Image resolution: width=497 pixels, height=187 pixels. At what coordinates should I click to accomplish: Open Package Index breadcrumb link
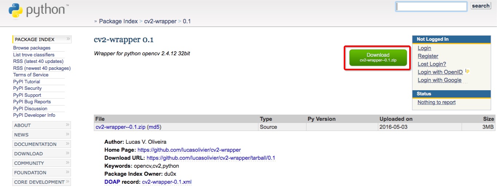pos(118,21)
